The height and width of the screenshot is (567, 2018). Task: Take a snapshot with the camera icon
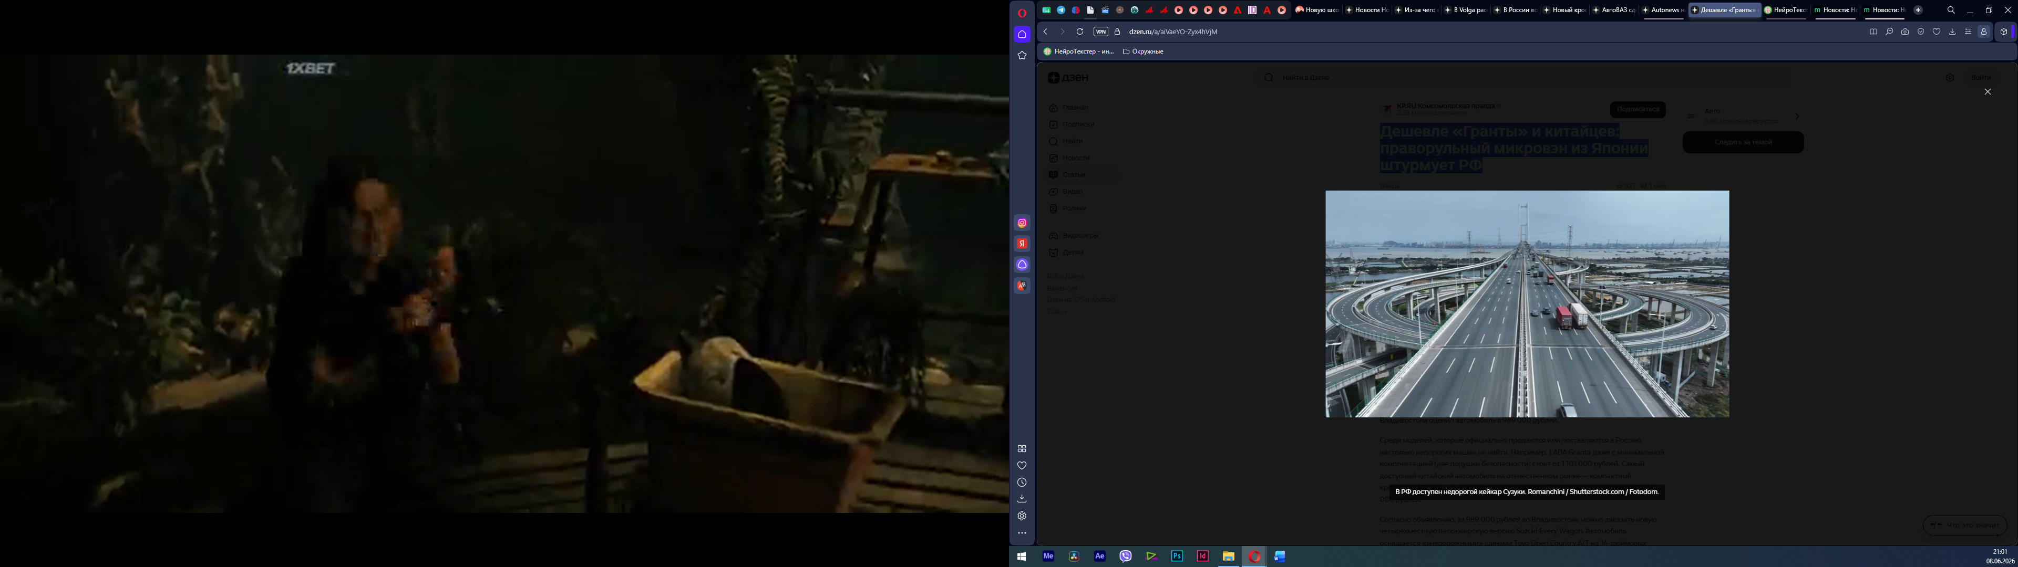(x=1904, y=32)
